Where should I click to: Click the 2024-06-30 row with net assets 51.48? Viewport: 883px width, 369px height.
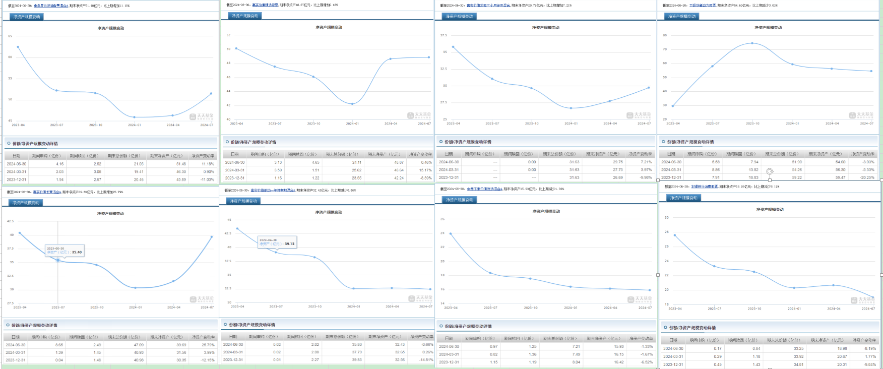(110, 164)
